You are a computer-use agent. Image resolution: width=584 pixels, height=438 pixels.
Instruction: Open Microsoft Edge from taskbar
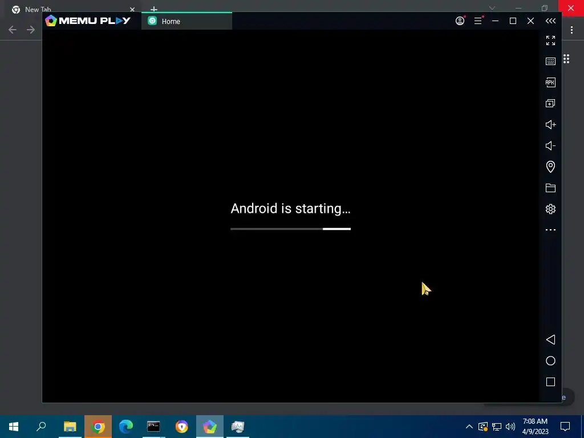pos(126,427)
